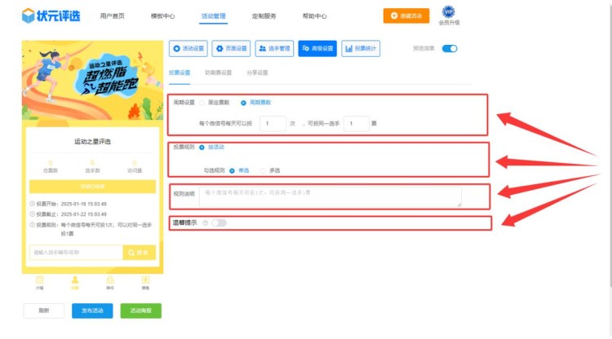Viewport: 612px width, 339px height.
Task: Switch to the 防刷票设置 tab
Action: point(218,73)
